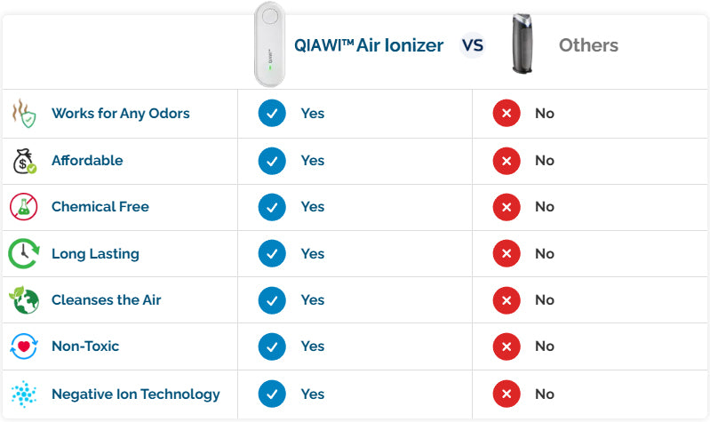Click the red X for Works for Any Odors
710x422 pixels.
(x=507, y=114)
